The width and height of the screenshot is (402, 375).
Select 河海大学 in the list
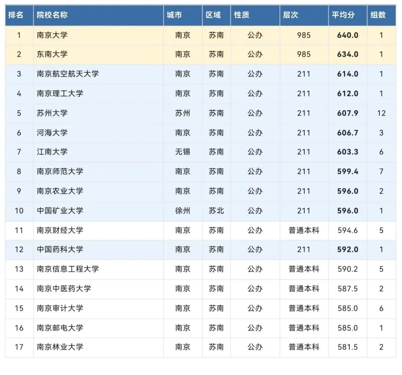point(52,133)
